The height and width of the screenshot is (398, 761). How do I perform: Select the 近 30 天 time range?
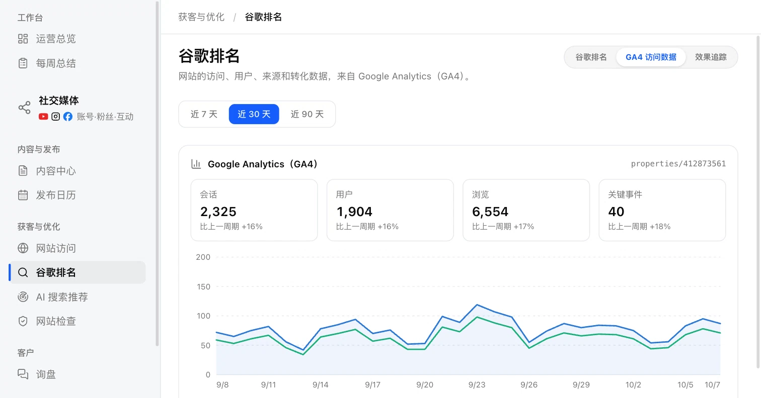254,114
